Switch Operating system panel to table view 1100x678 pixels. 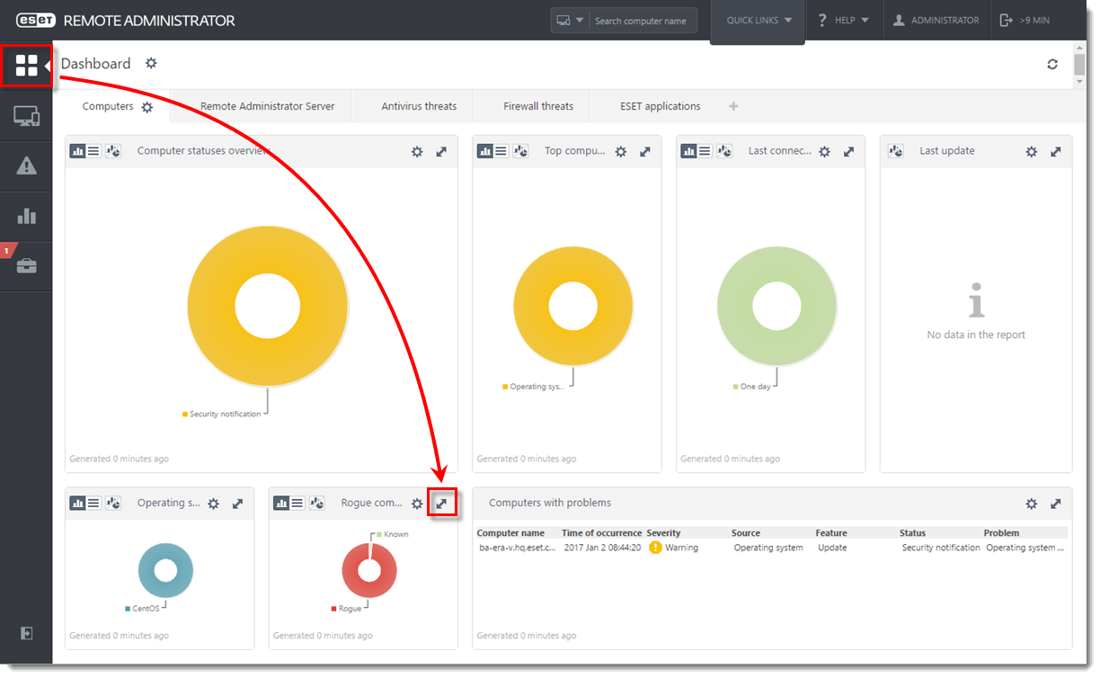[x=93, y=504]
